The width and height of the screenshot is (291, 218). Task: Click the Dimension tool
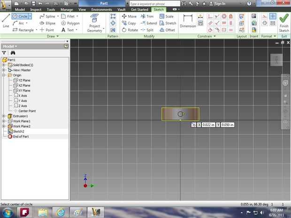[188, 21]
